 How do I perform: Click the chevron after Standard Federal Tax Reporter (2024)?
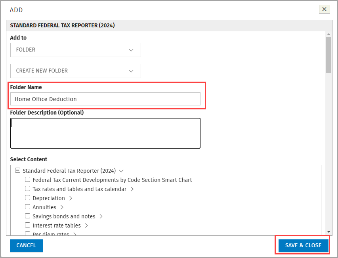(121, 171)
